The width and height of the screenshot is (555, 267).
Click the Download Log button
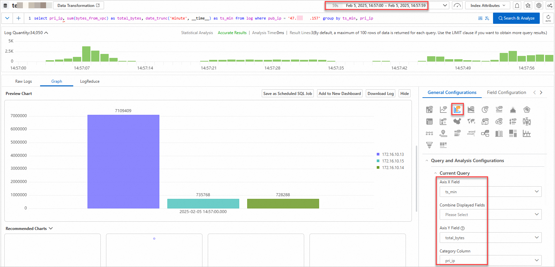tap(381, 94)
